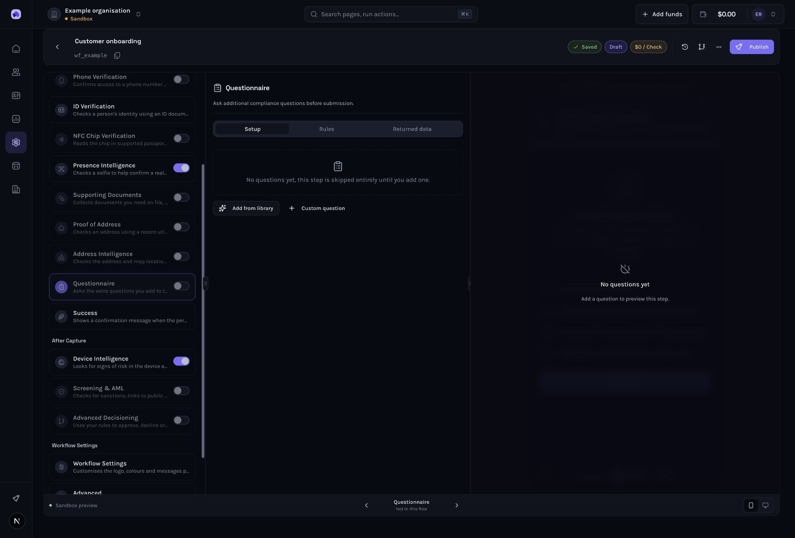Click the steps list scrollbar
This screenshot has height=538, width=795.
[x=203, y=311]
